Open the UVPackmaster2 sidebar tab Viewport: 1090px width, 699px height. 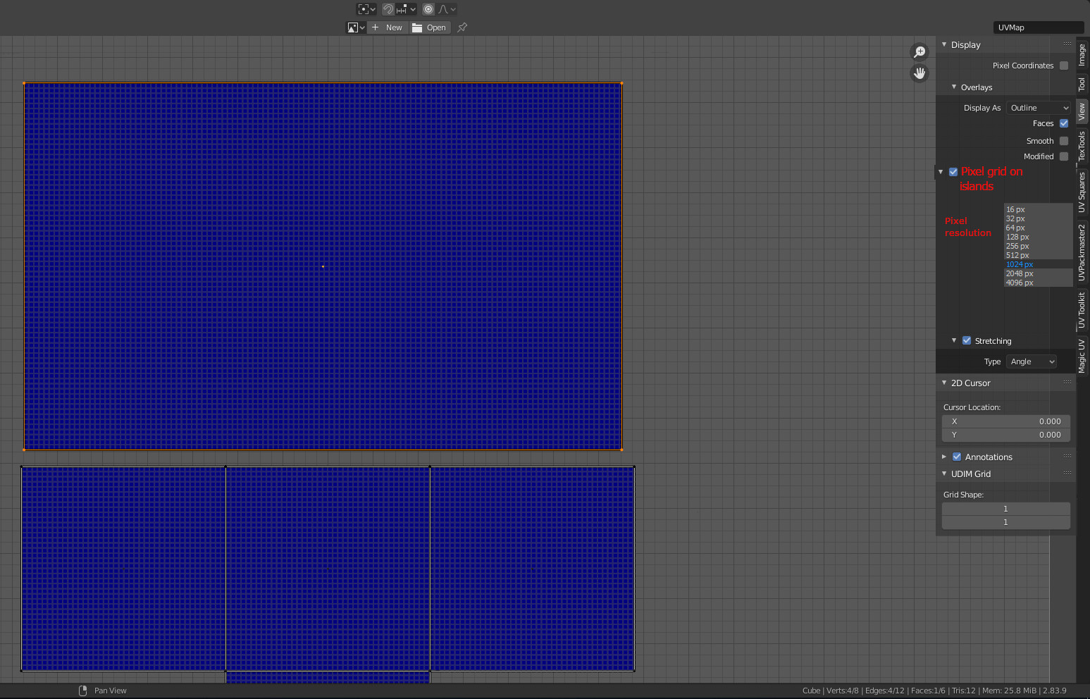click(x=1082, y=253)
